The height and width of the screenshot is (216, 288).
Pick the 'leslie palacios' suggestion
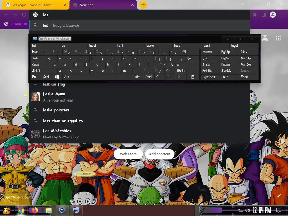pos(139,110)
